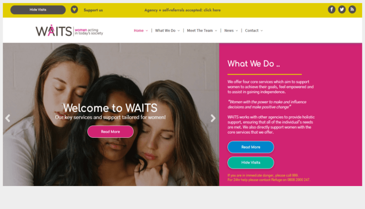
Task: Click the WAITS logo
Action: (69, 31)
